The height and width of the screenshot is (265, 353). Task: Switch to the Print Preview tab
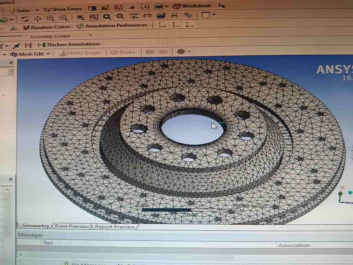72,226
